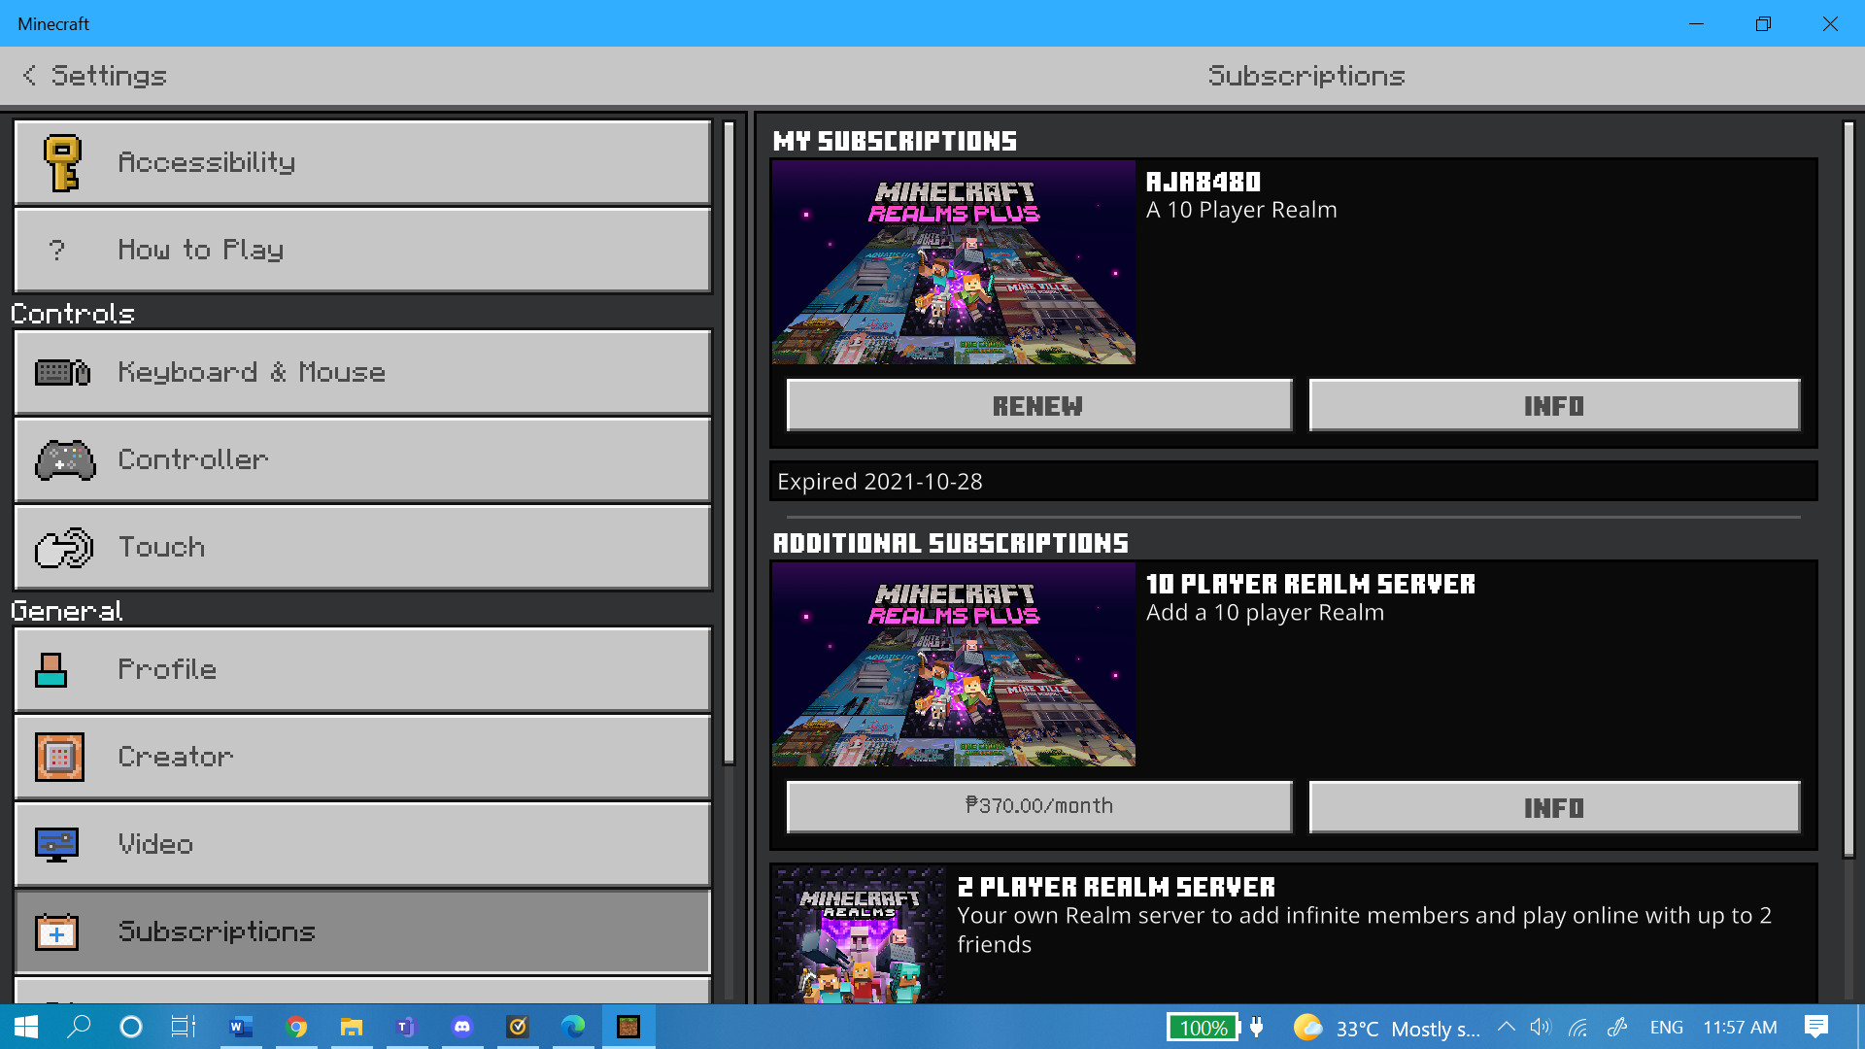The height and width of the screenshot is (1049, 1865).
Task: Click the Subscriptions calendar plus icon
Action: [x=56, y=932]
